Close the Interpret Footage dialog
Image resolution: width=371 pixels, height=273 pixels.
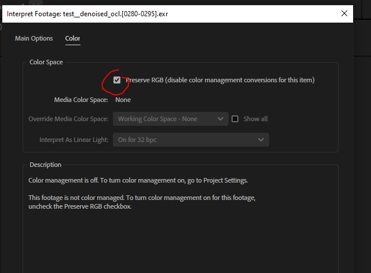pos(346,13)
